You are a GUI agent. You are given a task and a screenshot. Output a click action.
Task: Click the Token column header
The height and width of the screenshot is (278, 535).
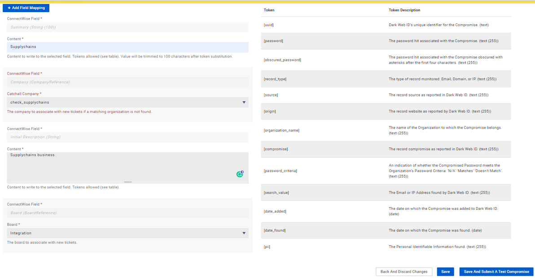[x=269, y=10]
